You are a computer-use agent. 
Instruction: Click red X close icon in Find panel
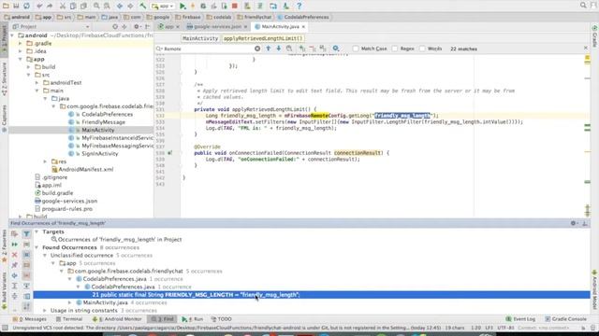[15, 255]
